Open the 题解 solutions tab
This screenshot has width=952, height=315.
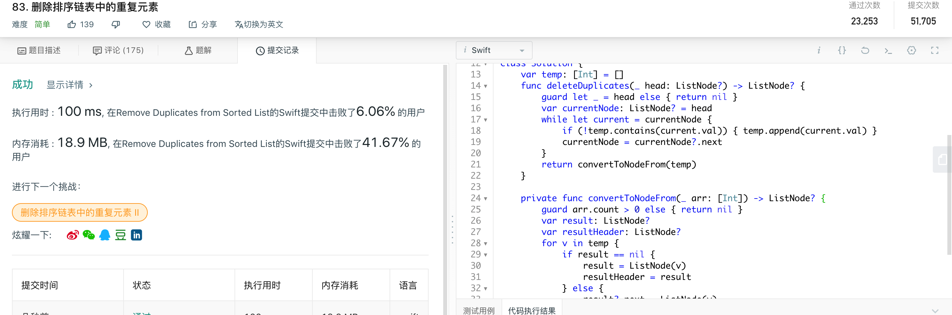[x=198, y=50]
